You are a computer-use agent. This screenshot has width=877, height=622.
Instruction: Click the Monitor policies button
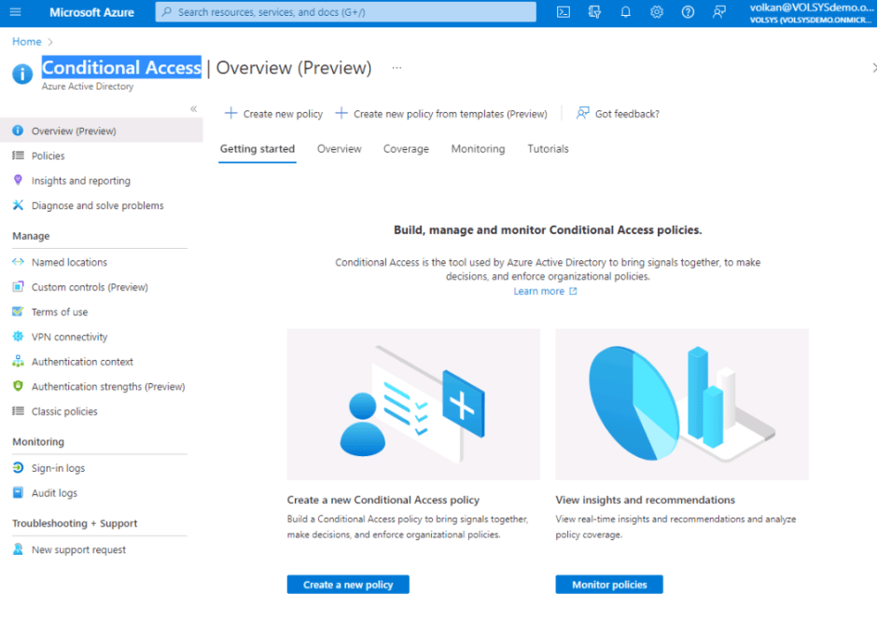pyautogui.click(x=609, y=585)
